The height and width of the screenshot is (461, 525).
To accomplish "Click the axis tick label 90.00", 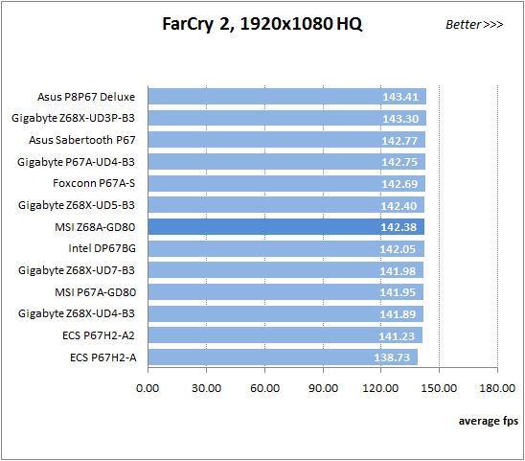I will [323, 388].
